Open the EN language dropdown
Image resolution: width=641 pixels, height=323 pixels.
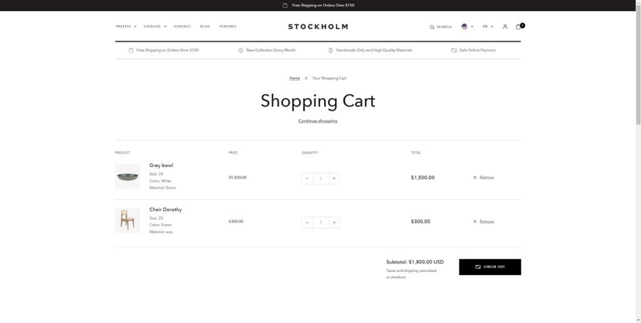[x=488, y=27]
